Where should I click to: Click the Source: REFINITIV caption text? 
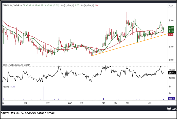click(x=28, y=113)
